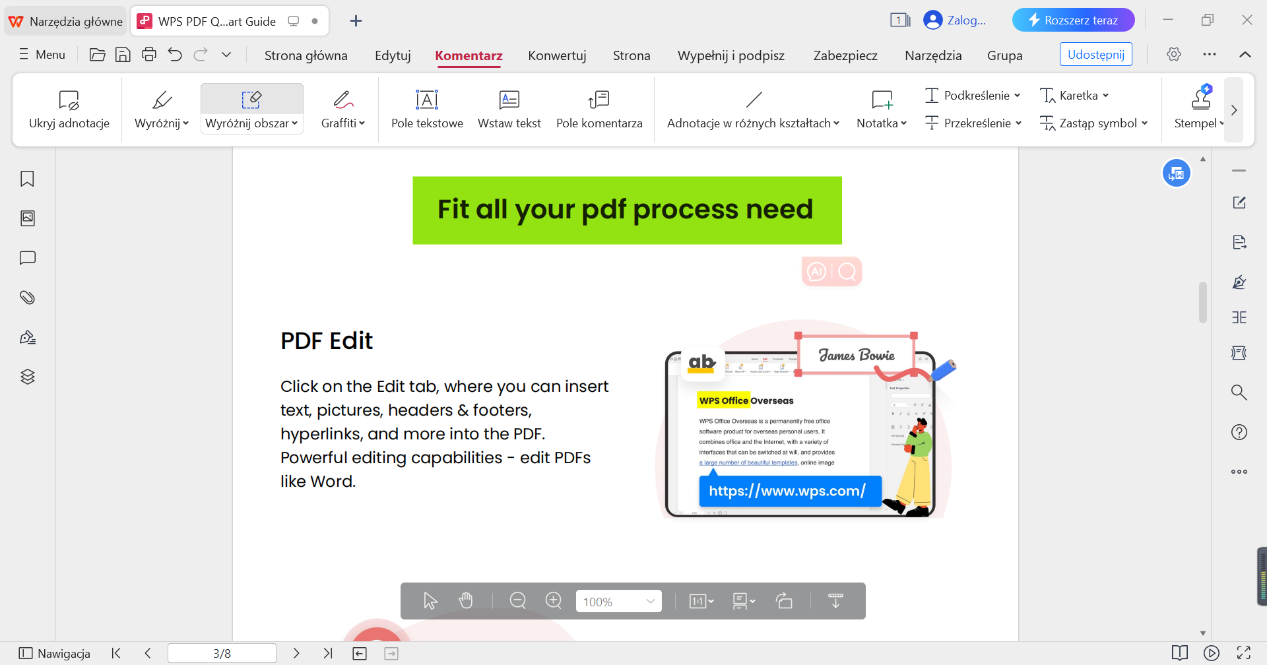Switch to Wypełnij i podpisz tab
This screenshot has height=665, width=1267.
[x=731, y=55]
